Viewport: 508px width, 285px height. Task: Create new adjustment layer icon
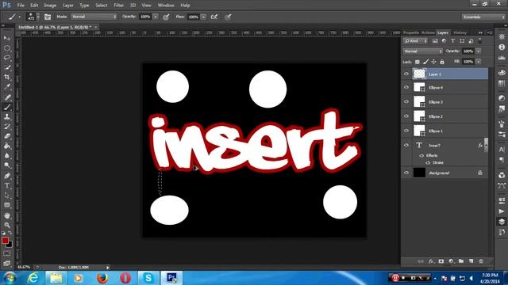point(451,261)
